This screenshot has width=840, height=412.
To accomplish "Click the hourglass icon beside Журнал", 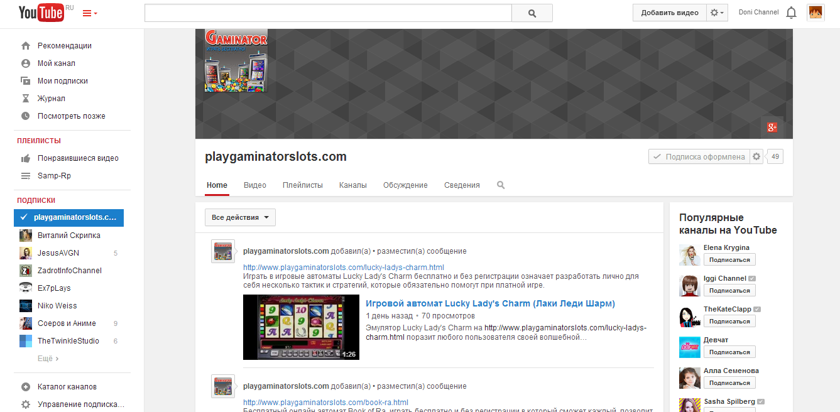I will pyautogui.click(x=26, y=99).
